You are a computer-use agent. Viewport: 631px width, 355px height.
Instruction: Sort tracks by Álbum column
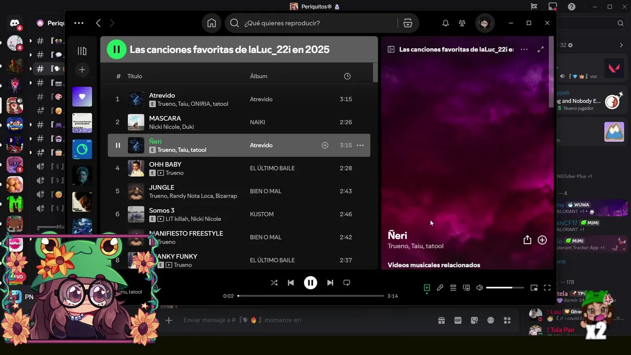258,76
